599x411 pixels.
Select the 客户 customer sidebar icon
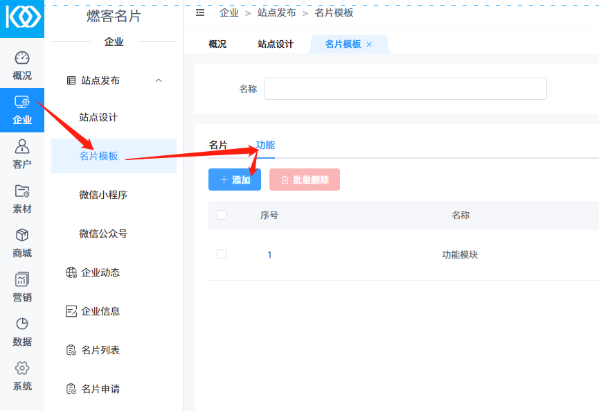coord(22,155)
